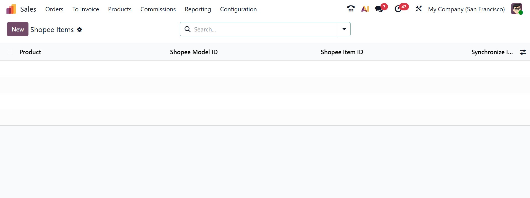Viewport: 530px width, 198px height.
Task: Click the Shopee Items gear icon
Action: tap(80, 30)
